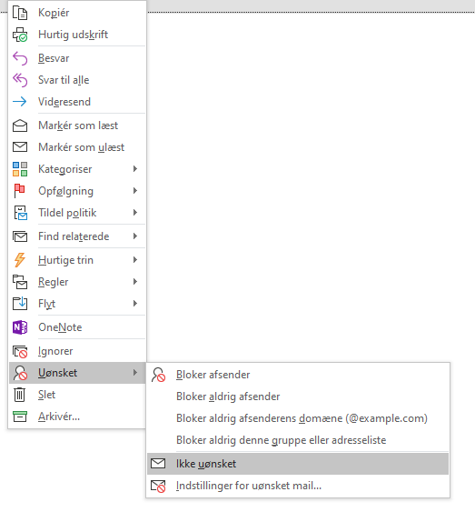Click the Svar til alle icon
This screenshot has height=522, width=475.
20,80
